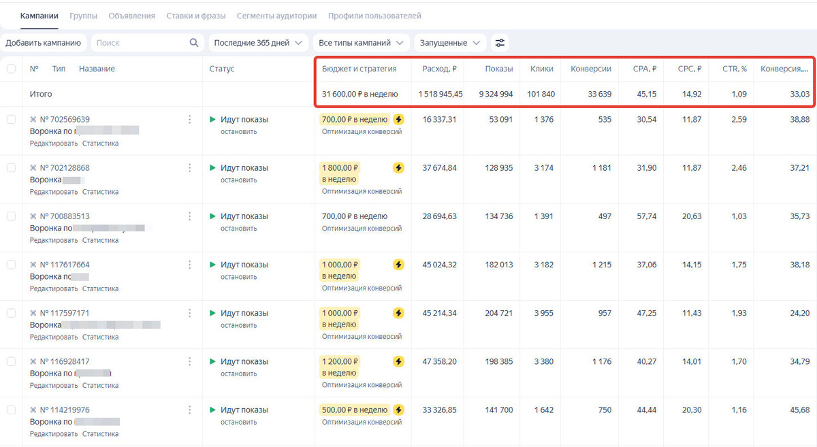Open the 'Запущенные' status dropdown

point(450,43)
